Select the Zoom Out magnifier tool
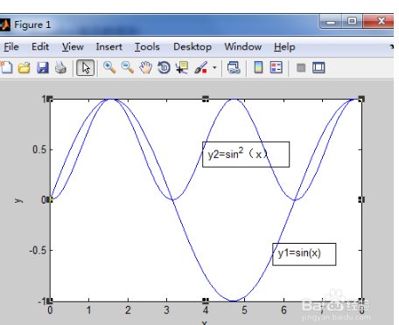The width and height of the screenshot is (399, 325). (128, 67)
